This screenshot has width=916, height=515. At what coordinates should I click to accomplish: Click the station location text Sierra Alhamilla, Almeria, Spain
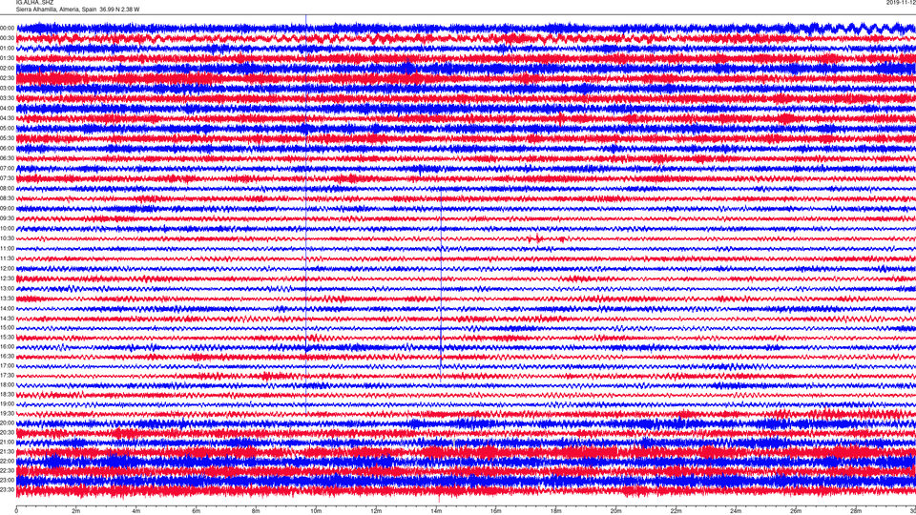(x=56, y=10)
